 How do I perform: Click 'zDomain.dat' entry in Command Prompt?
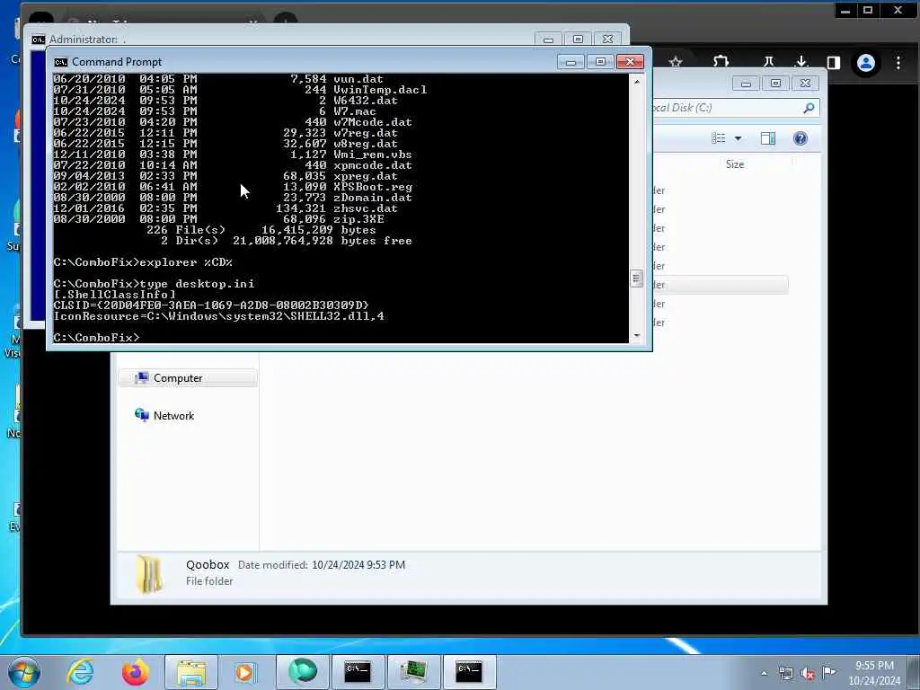373,198
